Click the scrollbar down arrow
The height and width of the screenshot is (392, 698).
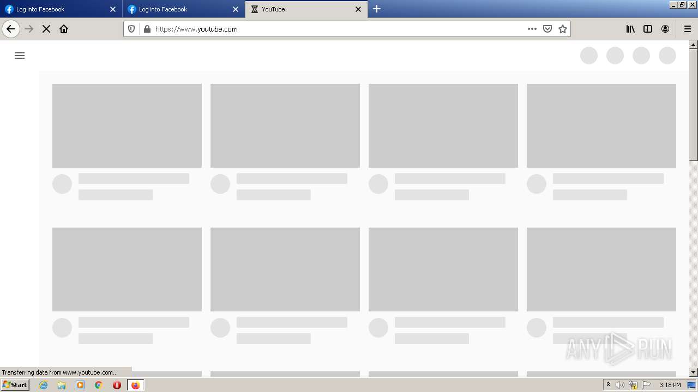click(694, 372)
